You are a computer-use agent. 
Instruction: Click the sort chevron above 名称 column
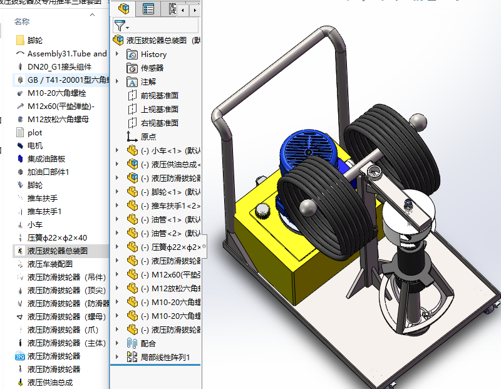click(92, 14)
